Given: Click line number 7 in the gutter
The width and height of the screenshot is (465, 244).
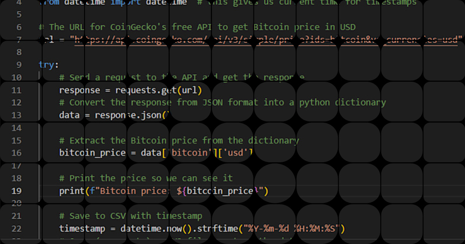Looking at the screenshot, I should pyautogui.click(x=19, y=40).
